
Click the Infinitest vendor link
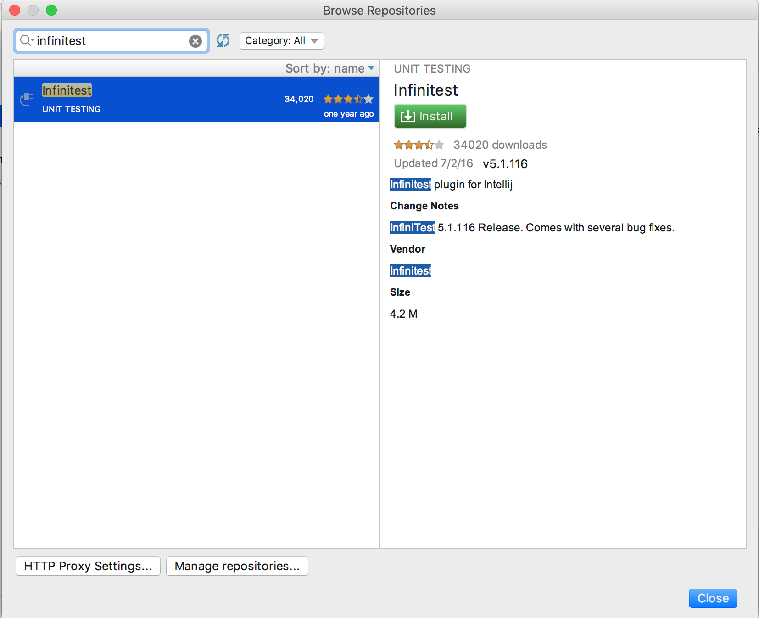[x=411, y=271]
